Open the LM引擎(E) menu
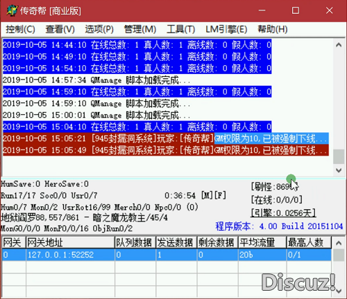 coord(226,29)
